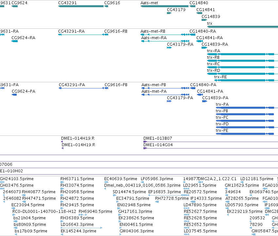Image resolution: width=278 pixels, height=236 pixels.
Task: Select the trx-RB transcript label
Action: [x=213, y=57]
